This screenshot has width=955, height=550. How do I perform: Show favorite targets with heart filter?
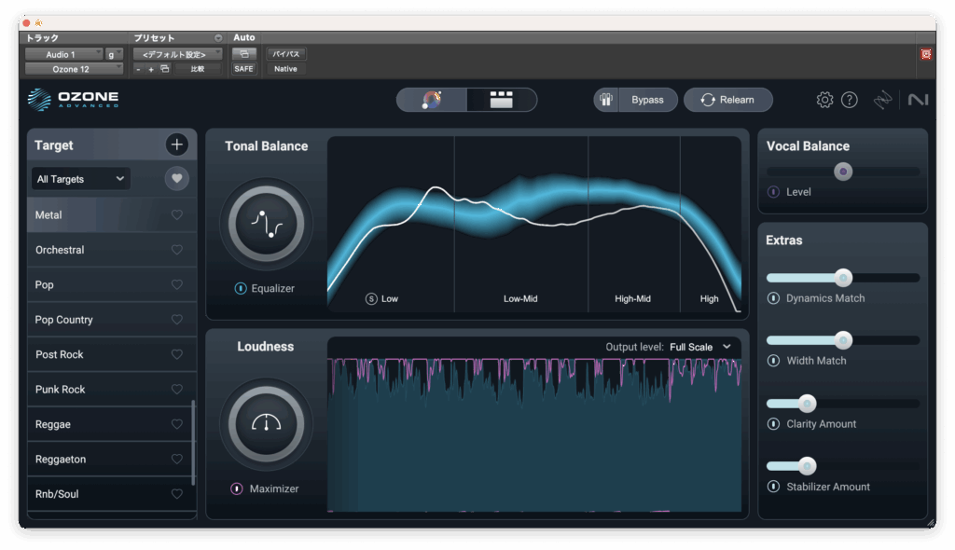click(x=176, y=179)
